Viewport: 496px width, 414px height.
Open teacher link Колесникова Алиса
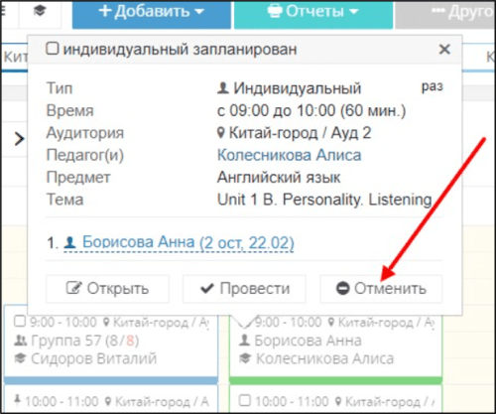pos(289,155)
